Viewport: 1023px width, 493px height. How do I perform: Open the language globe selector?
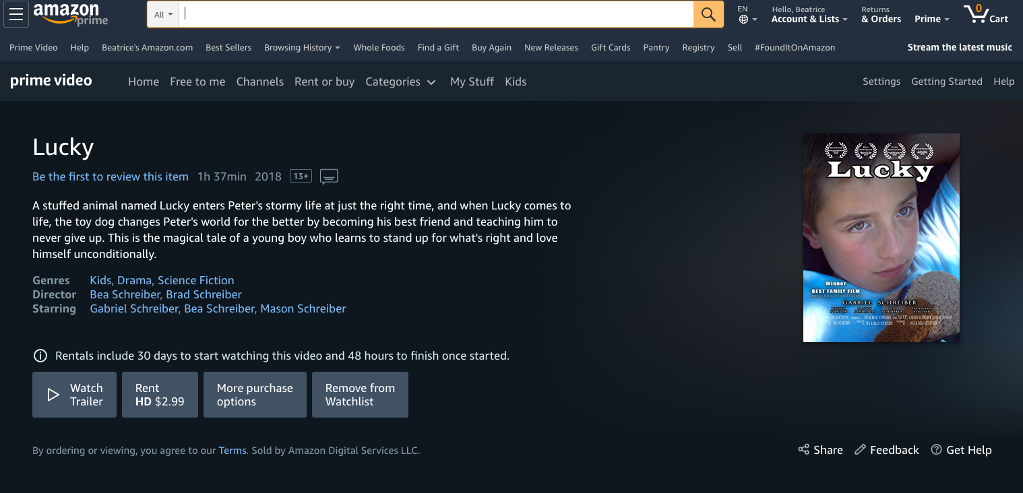click(747, 14)
